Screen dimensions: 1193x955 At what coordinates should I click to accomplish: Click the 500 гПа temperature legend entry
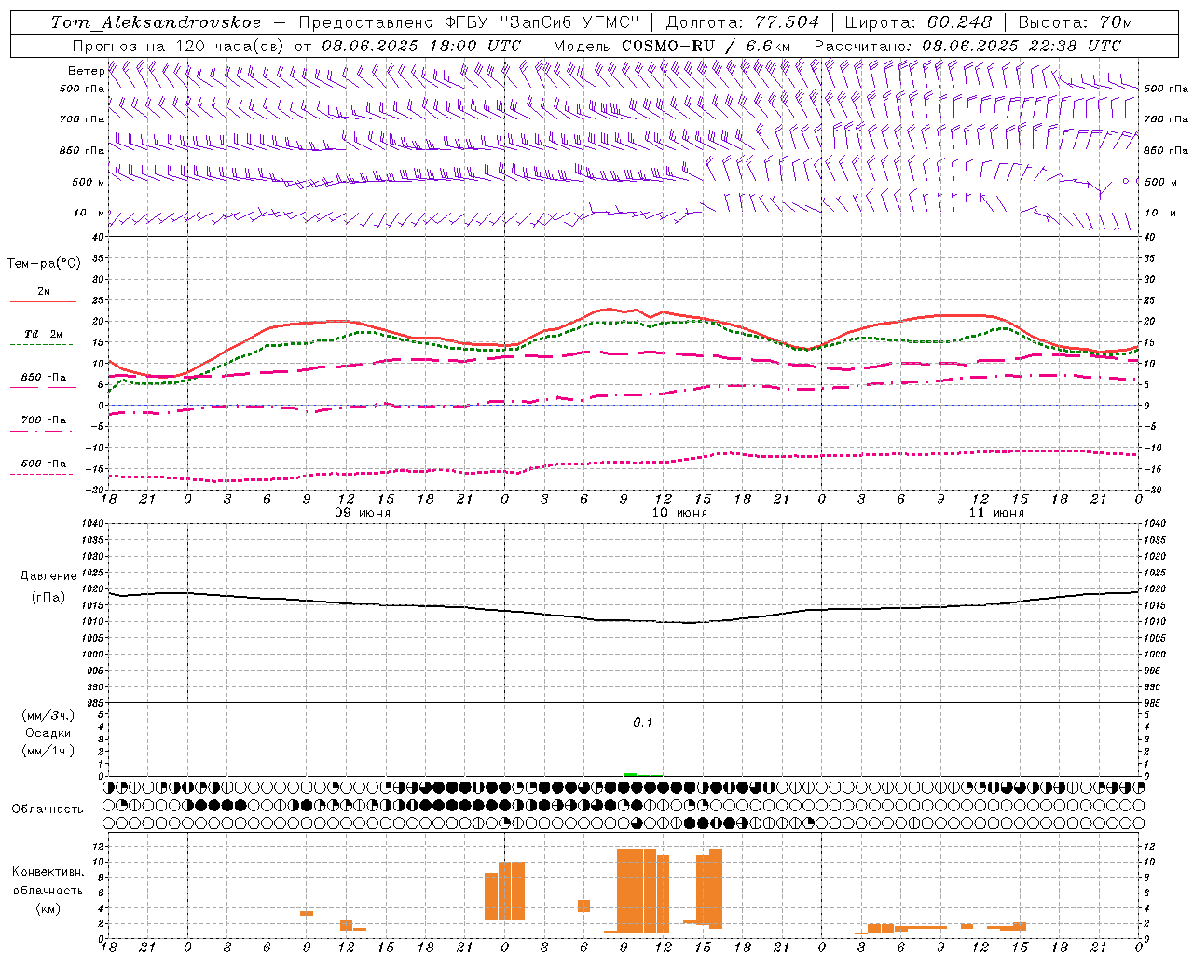tap(43, 464)
